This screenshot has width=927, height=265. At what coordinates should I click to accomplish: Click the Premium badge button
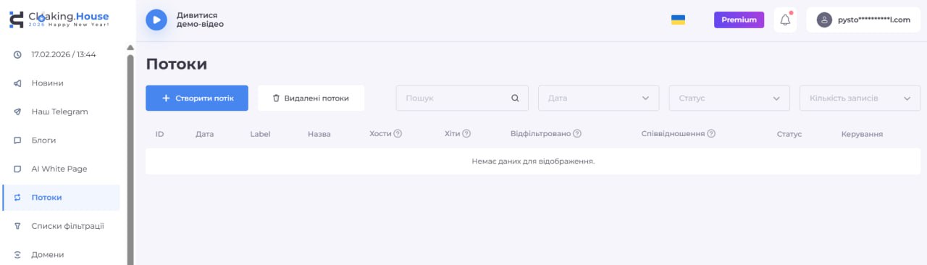(739, 20)
